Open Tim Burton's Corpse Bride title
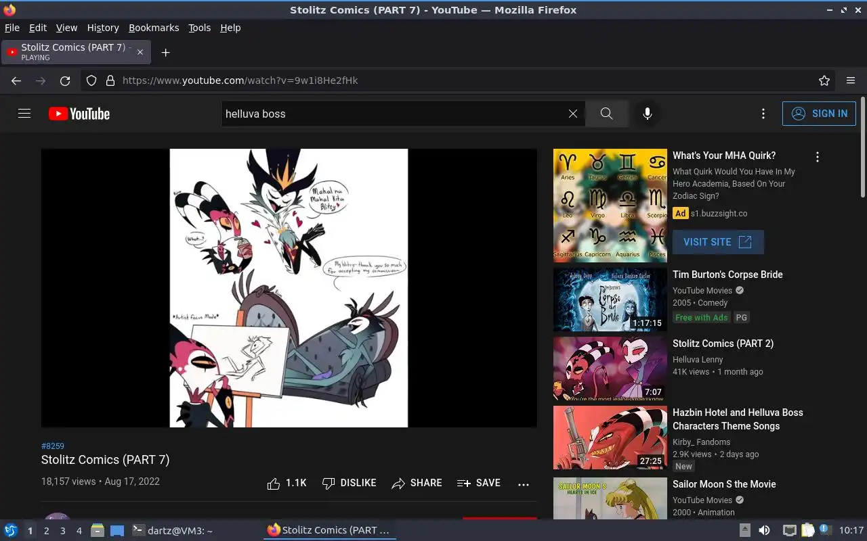Screen dimensions: 867x541 pyautogui.click(x=727, y=275)
